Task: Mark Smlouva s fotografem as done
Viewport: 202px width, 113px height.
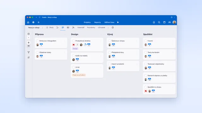Action: tap(37, 41)
